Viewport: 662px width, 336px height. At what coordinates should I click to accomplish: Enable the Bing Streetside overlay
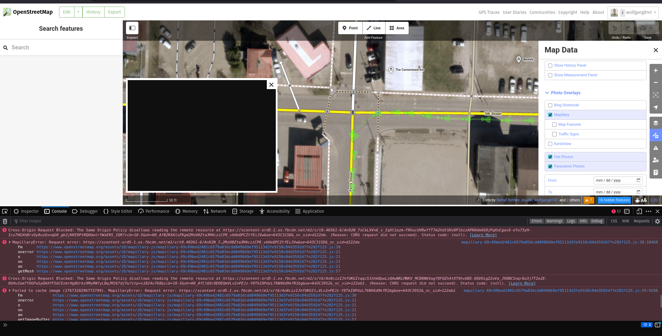pos(550,105)
